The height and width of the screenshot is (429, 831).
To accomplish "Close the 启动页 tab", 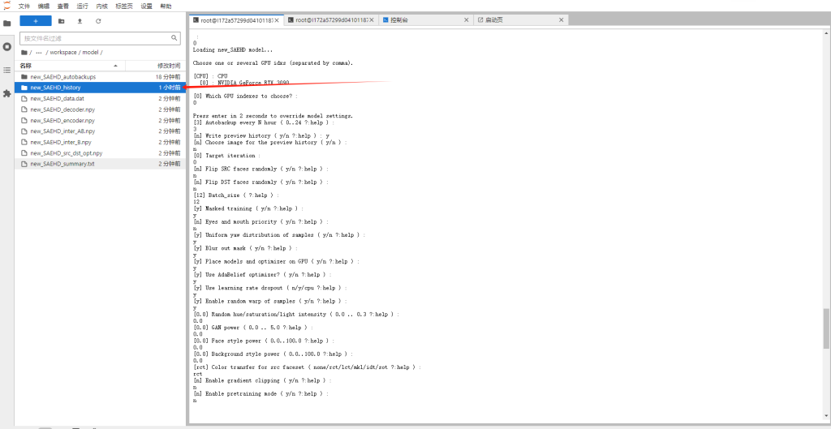I will [562, 20].
